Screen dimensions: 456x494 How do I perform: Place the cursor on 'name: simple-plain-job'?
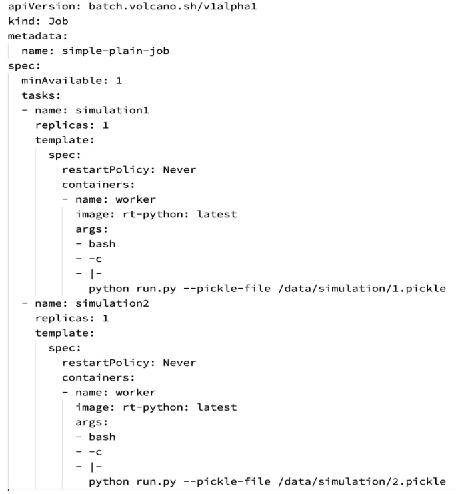pos(95,51)
